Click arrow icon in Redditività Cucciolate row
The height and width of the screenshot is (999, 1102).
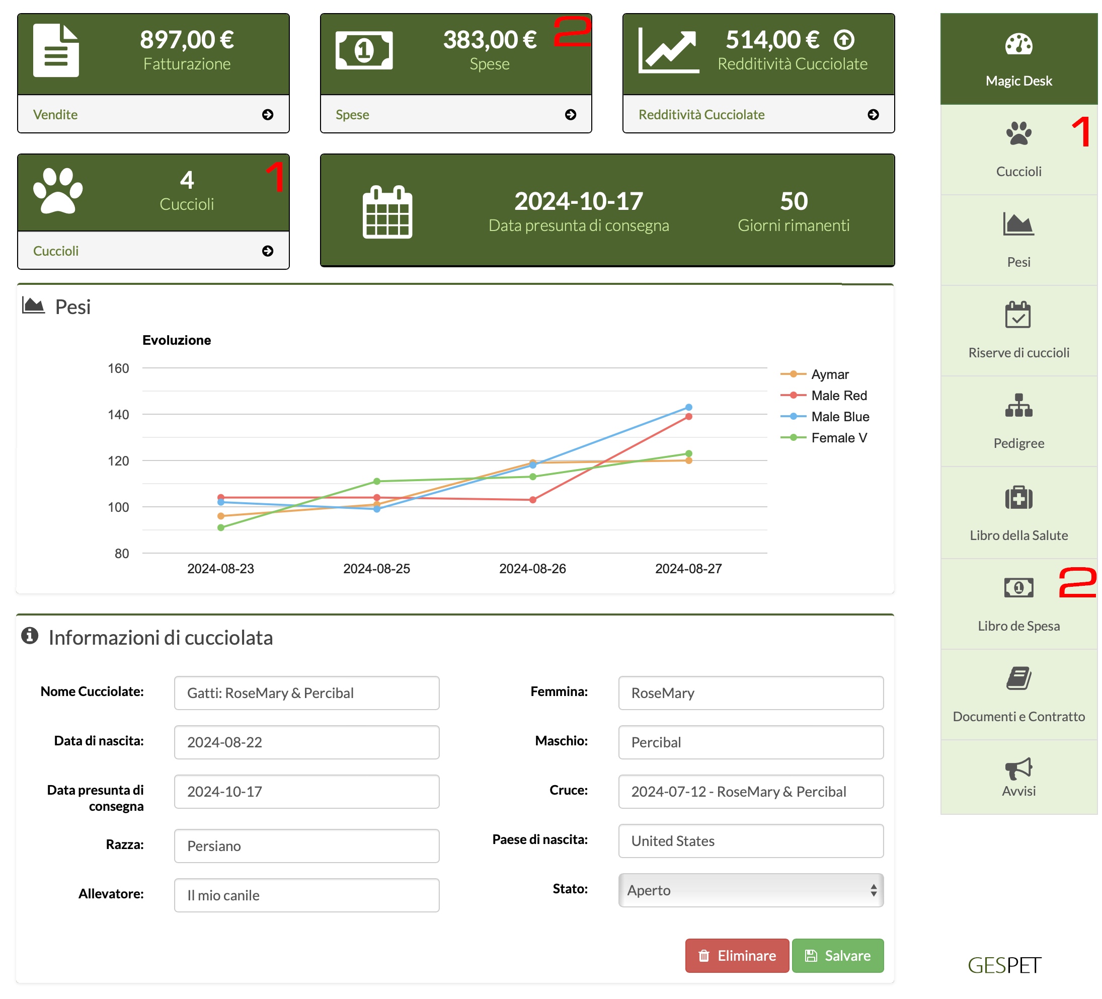(873, 114)
